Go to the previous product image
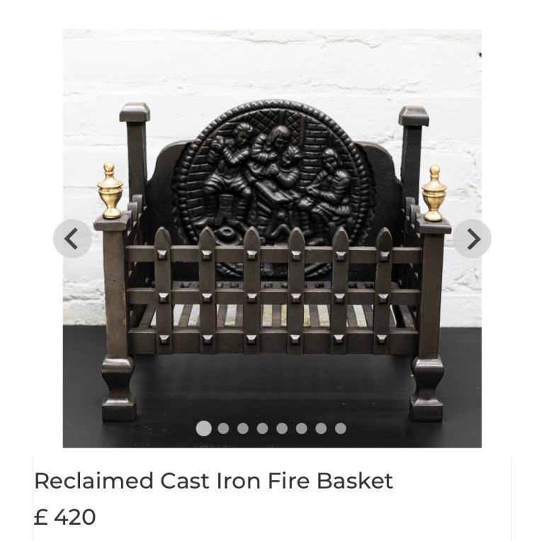Screen dimensions: 544x541 pyautogui.click(x=72, y=239)
